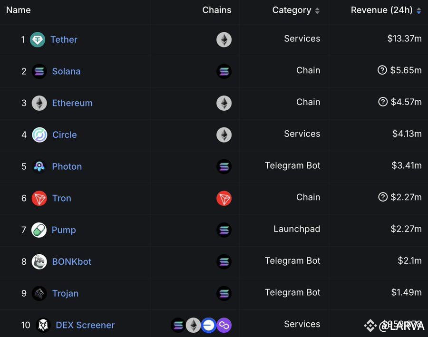Open the Solana link
The width and height of the screenshot is (428, 337).
click(x=66, y=71)
